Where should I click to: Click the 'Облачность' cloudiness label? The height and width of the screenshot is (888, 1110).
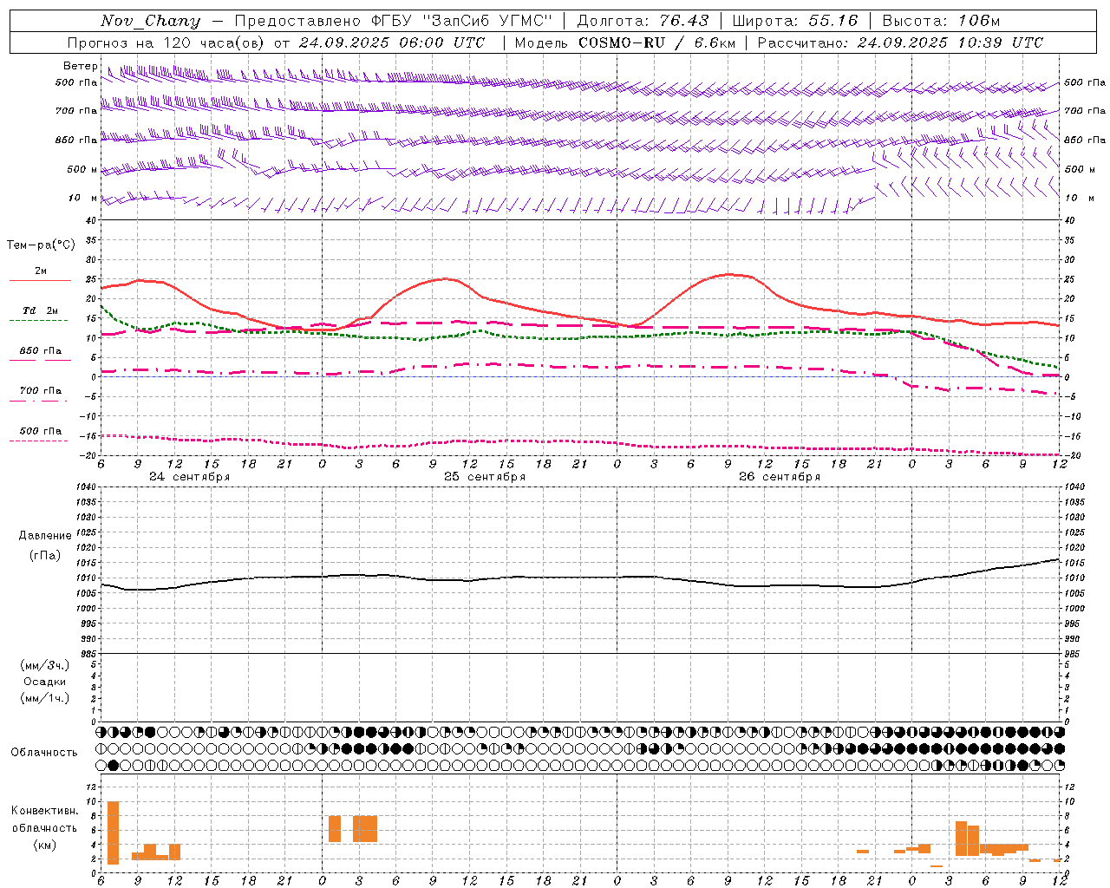tap(44, 752)
